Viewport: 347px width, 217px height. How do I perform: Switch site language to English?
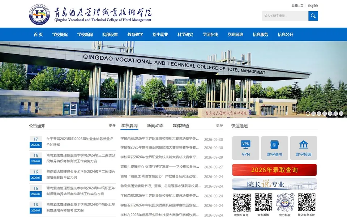(x=313, y=6)
